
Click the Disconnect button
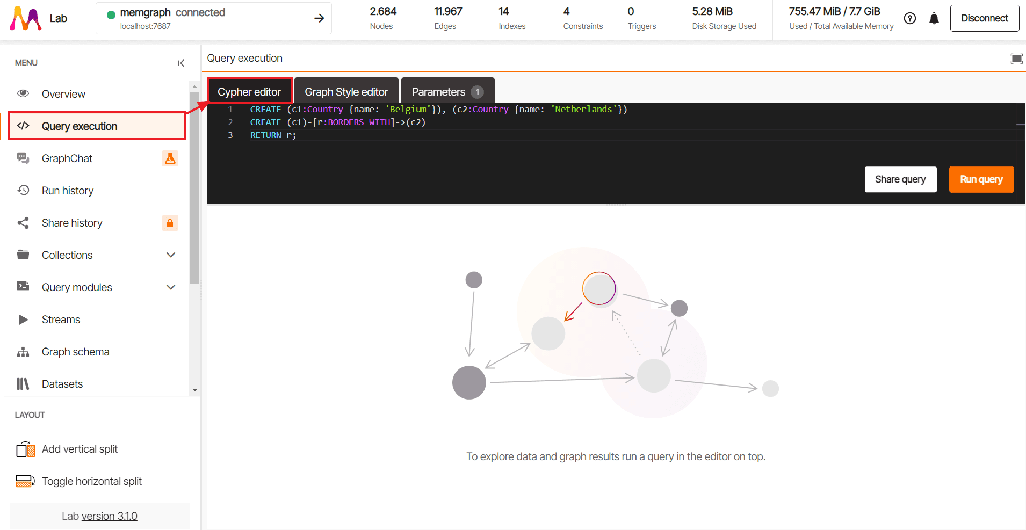coord(985,18)
